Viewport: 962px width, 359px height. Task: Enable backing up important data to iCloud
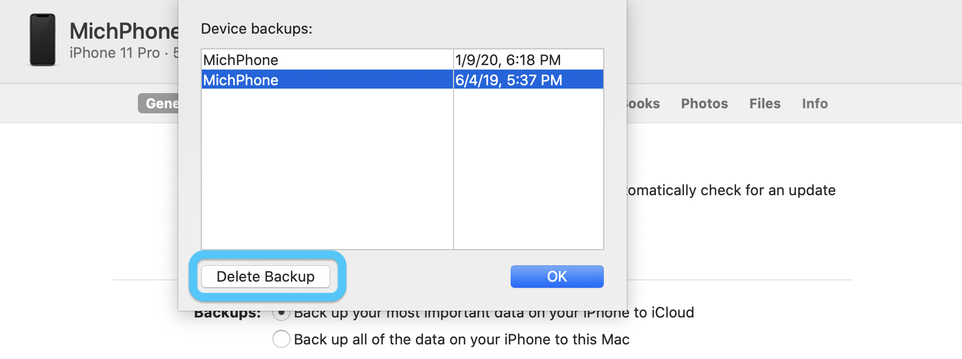click(x=281, y=312)
